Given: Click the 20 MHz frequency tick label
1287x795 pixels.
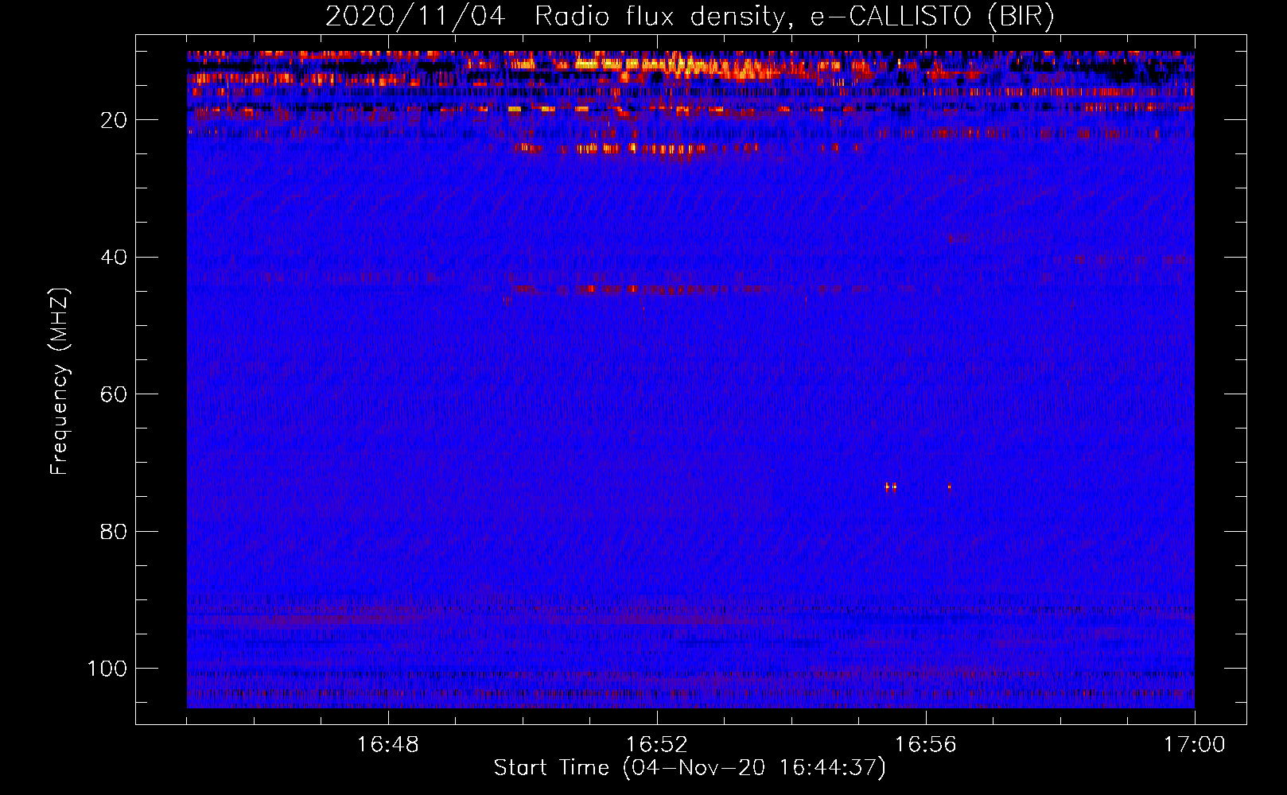Looking at the screenshot, I should (114, 120).
